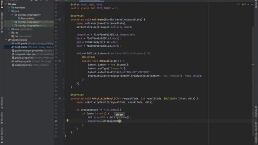This screenshot has height=145, width=258.
Task: Click the yellow warning count indicator
Action: pyautogui.click(x=243, y=4)
